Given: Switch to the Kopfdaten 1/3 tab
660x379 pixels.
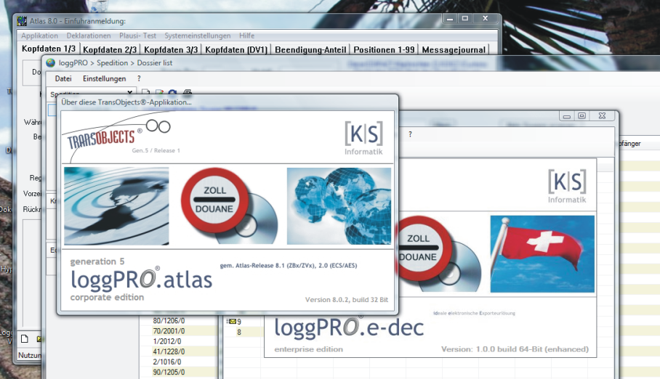Looking at the screenshot, I should point(49,49).
